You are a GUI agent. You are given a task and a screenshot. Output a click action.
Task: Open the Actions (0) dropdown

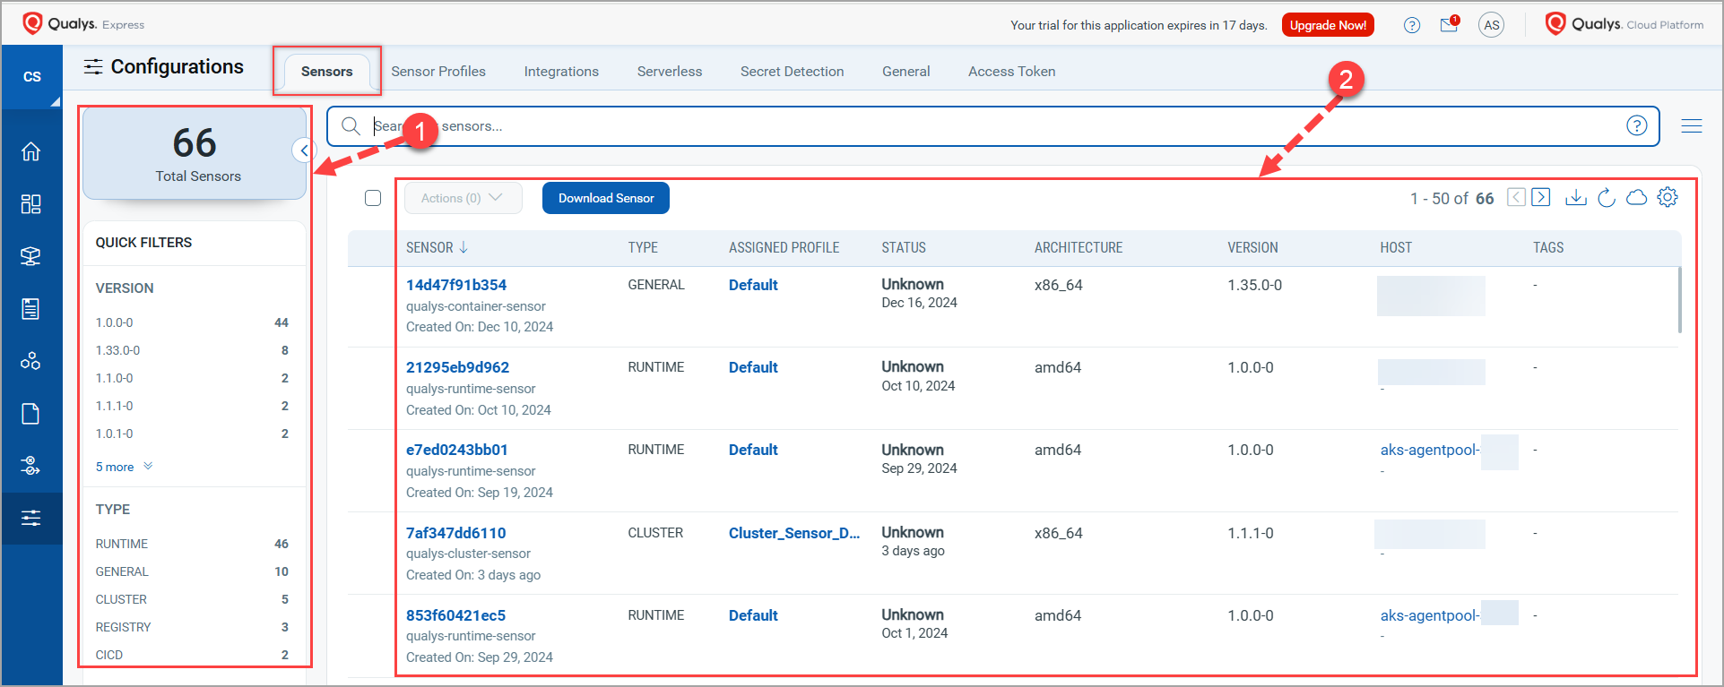(463, 198)
